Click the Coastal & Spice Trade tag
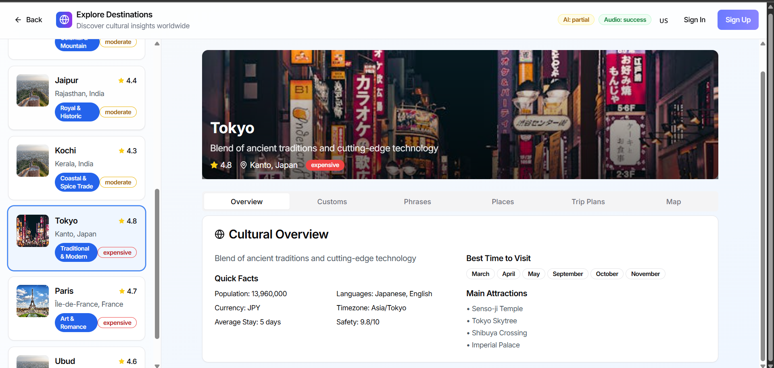 pyautogui.click(x=77, y=182)
